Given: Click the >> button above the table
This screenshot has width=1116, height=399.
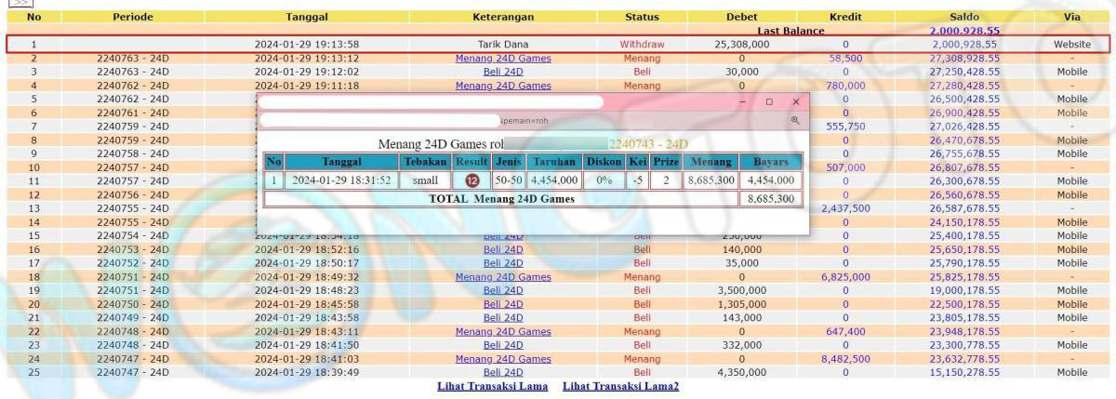Looking at the screenshot, I should click(18, 4).
